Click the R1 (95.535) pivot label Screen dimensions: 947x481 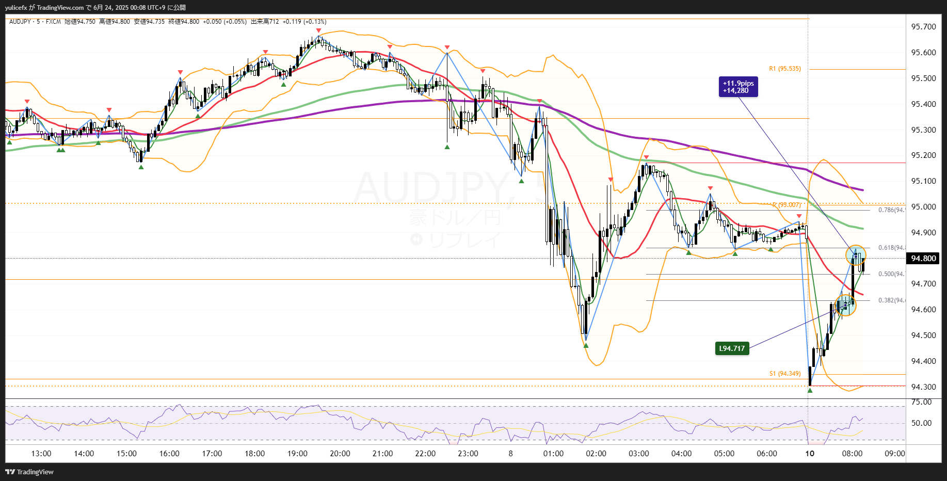785,69
